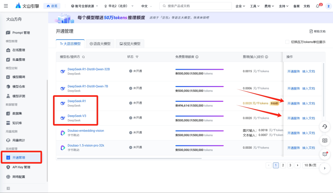
Task: Open the 在线推理 panel in the sidebar
Action: [22, 50]
